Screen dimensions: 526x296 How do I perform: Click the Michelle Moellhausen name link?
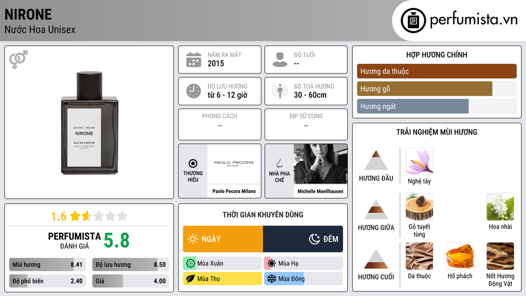coord(321,191)
